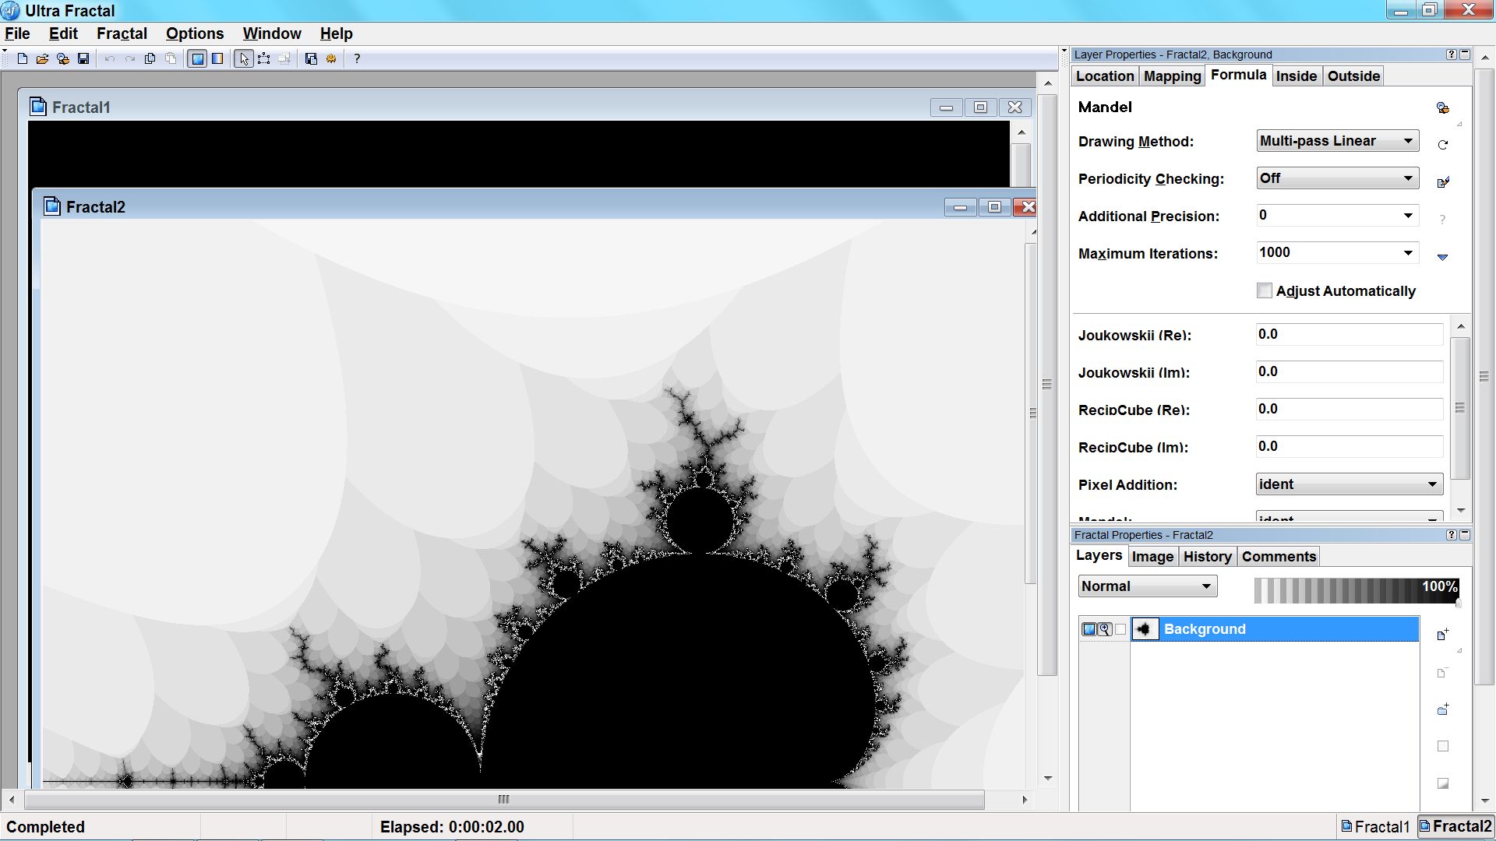Image resolution: width=1496 pixels, height=841 pixels.
Task: Click help icon in Fractal Properties header
Action: pyautogui.click(x=1451, y=535)
